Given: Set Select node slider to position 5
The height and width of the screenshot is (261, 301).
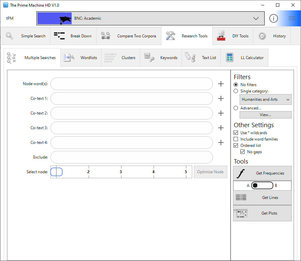Looking at the screenshot, I should [x=186, y=172].
